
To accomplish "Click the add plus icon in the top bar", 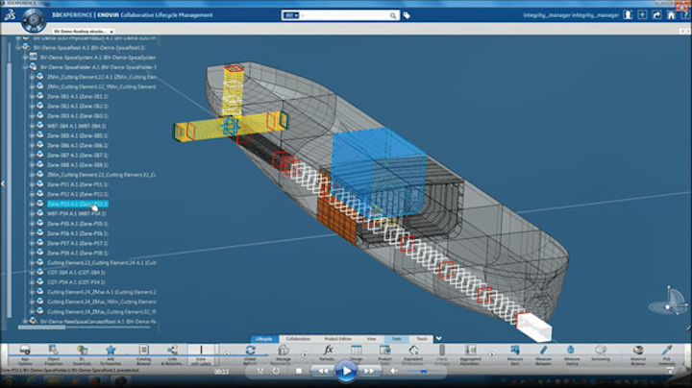I will click(642, 15).
